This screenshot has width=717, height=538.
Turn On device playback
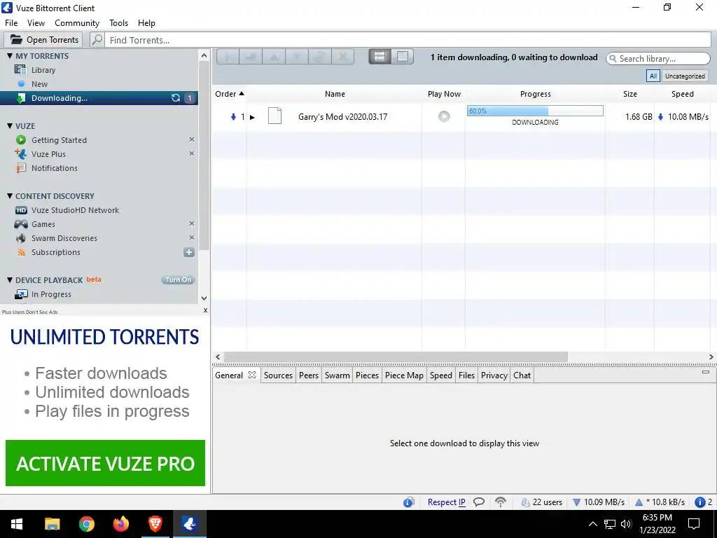click(x=179, y=280)
